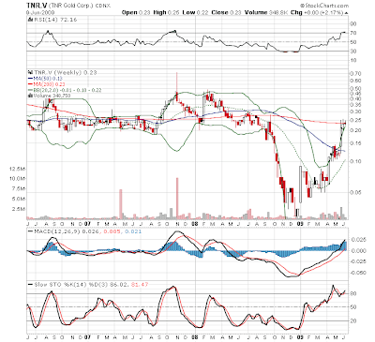
Task: Click the 0.15 price axis label
Action: (x=355, y=143)
